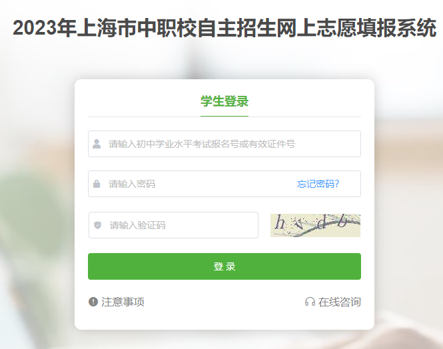Open the 在线咨询 online consultation link
The height and width of the screenshot is (349, 443).
[x=339, y=302]
